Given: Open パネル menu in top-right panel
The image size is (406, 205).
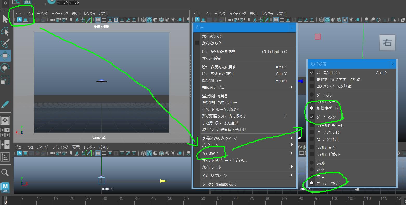Looking at the screenshot, I should tap(281, 14).
